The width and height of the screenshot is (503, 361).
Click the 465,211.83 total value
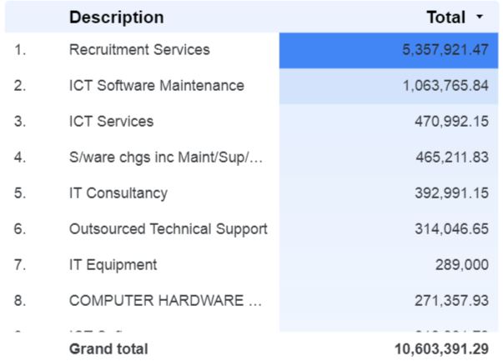pyautogui.click(x=451, y=158)
